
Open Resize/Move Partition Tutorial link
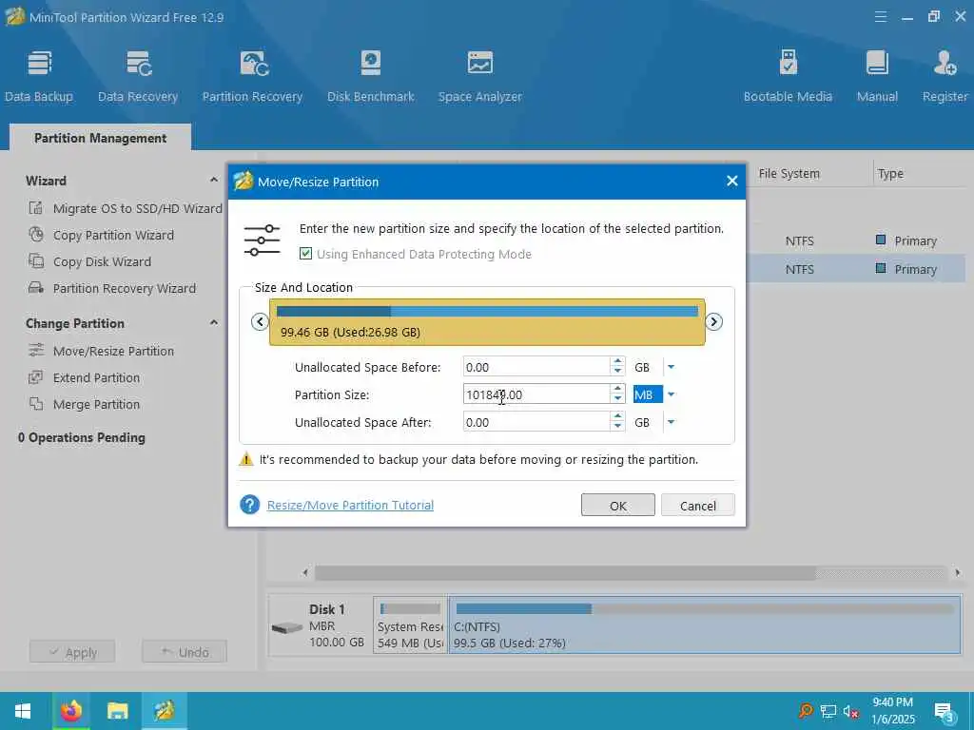[x=350, y=506]
